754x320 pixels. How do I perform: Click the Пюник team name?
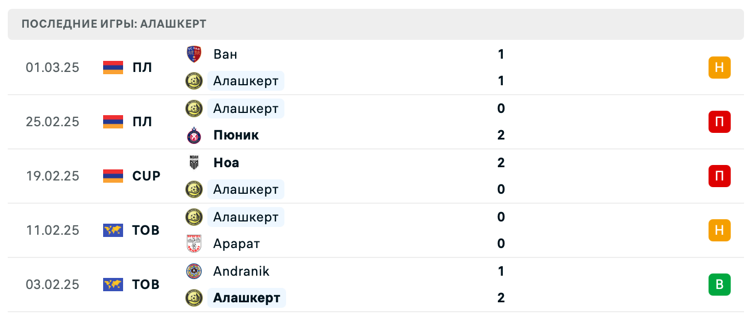[236, 135]
